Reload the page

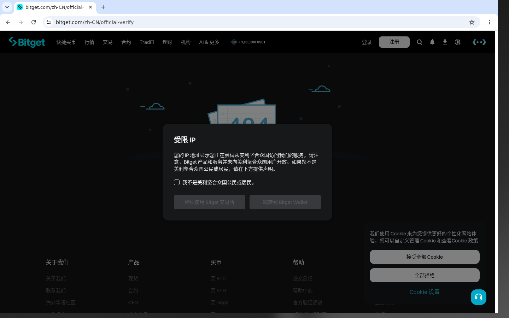click(34, 22)
